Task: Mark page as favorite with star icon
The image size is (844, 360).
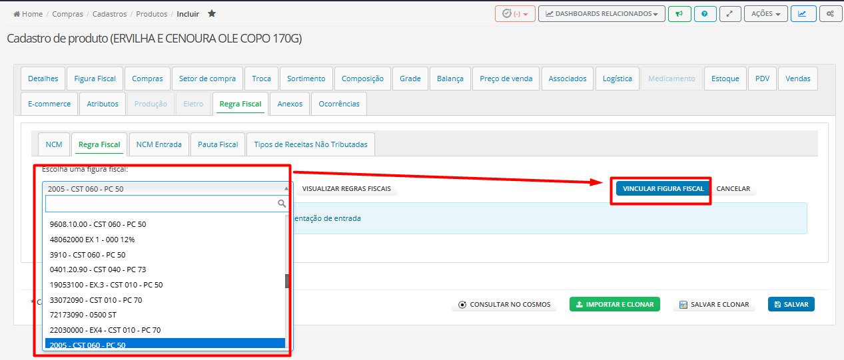Action: tap(212, 14)
